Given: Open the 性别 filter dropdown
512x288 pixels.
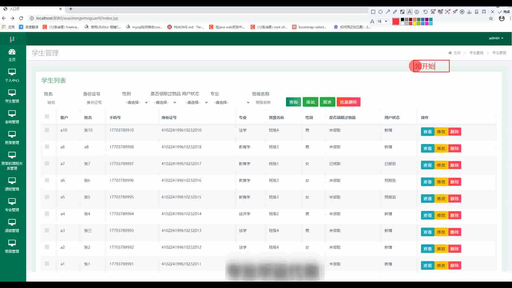Looking at the screenshot, I should (136, 102).
